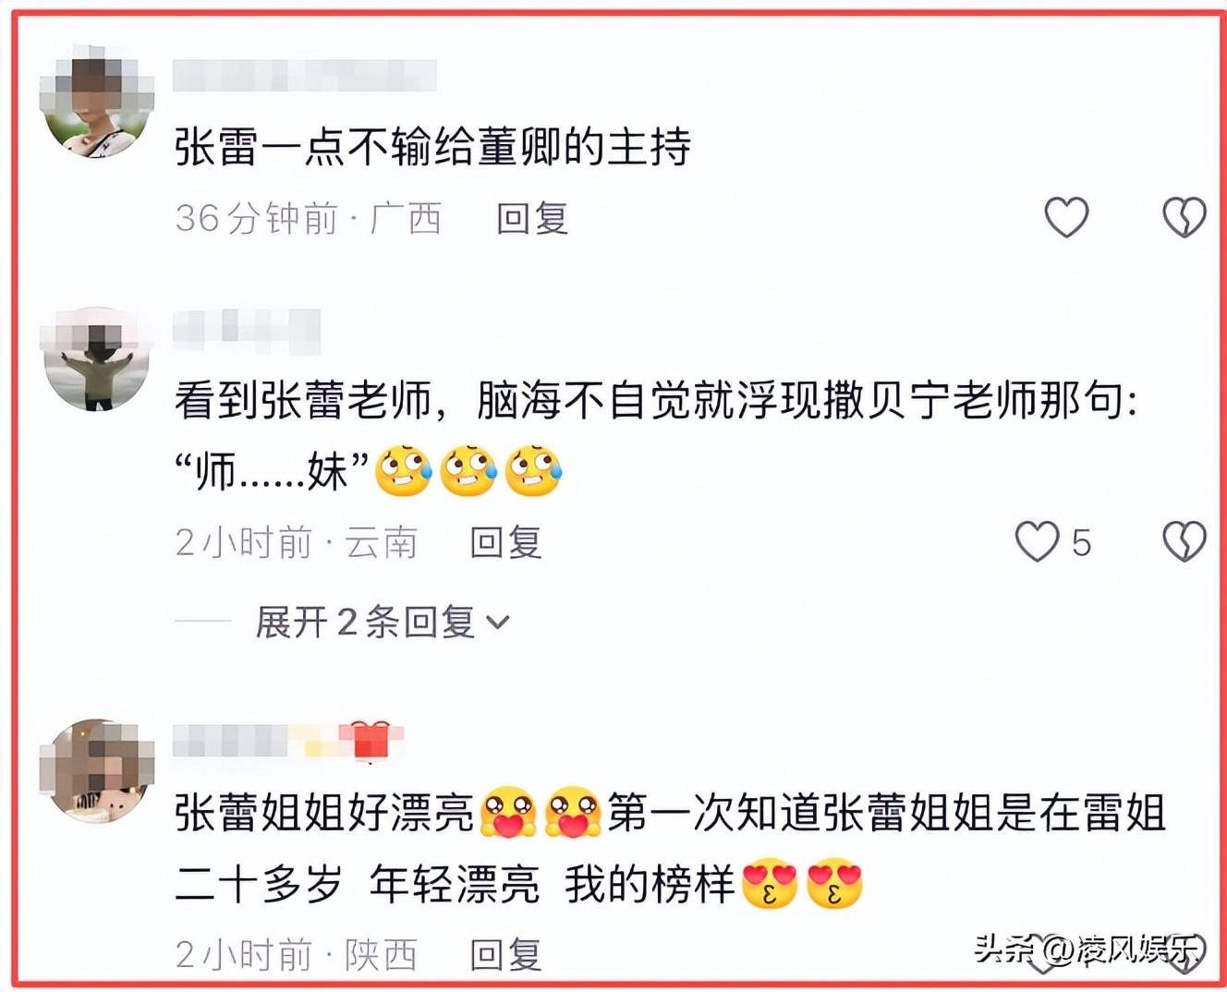The image size is (1227, 992).
Task: Like the comment mentioning 撒贝宁老师
Action: coord(1038,541)
